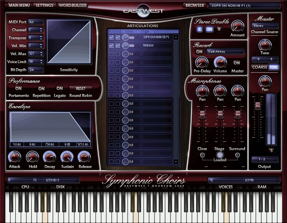The image size is (287, 223).
Task: Click the Voice Limit stepper arrows
Action: [41, 62]
